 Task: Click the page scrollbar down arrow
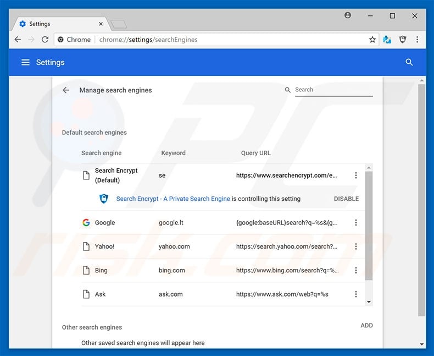(x=421, y=344)
